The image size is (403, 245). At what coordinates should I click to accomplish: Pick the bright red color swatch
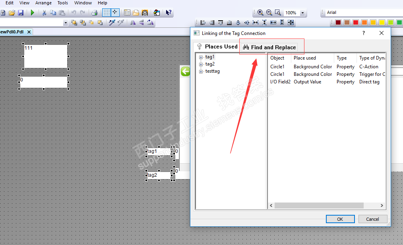[x=356, y=23]
